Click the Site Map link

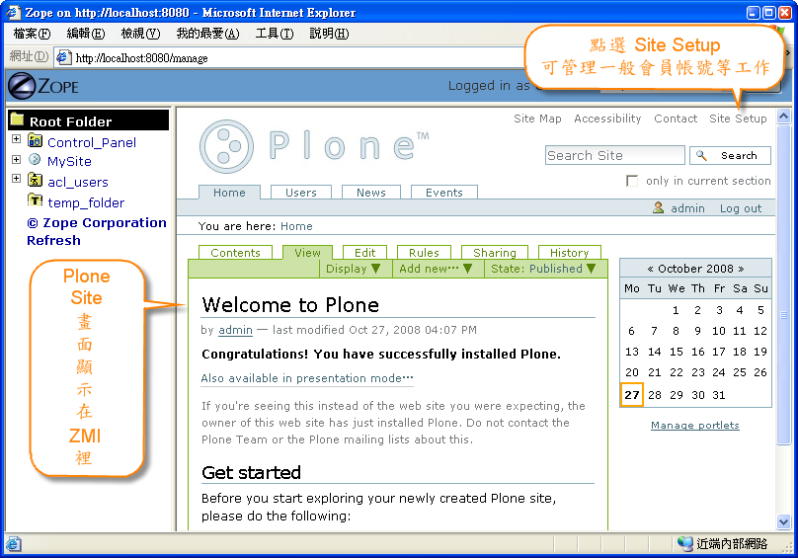[537, 119]
